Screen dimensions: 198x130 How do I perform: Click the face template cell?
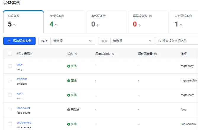click(x=183, y=110)
